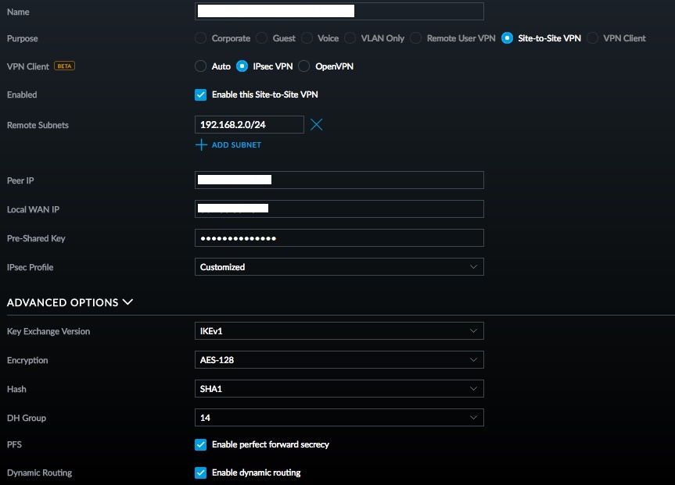Click the BETA badge next to VPN Client
Viewport: 675px width, 485px height.
click(x=64, y=66)
